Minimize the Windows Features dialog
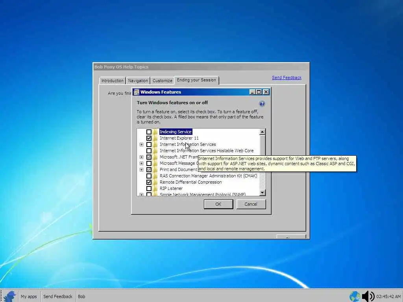 (x=252, y=92)
